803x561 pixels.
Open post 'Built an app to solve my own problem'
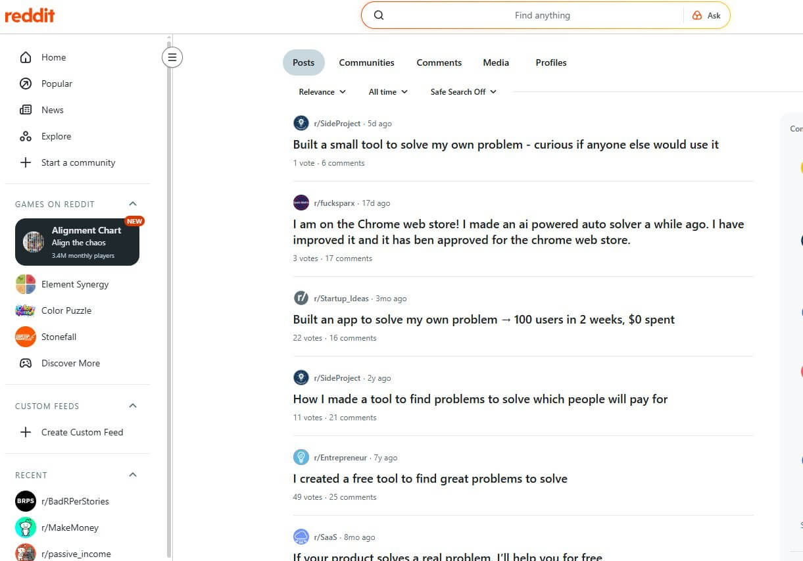(x=483, y=320)
